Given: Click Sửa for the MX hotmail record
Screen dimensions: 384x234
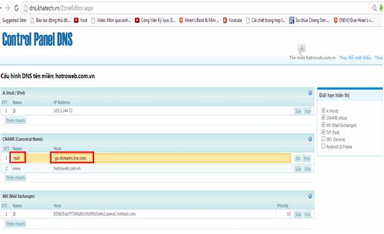Looking at the screenshot, I should click(x=298, y=214).
